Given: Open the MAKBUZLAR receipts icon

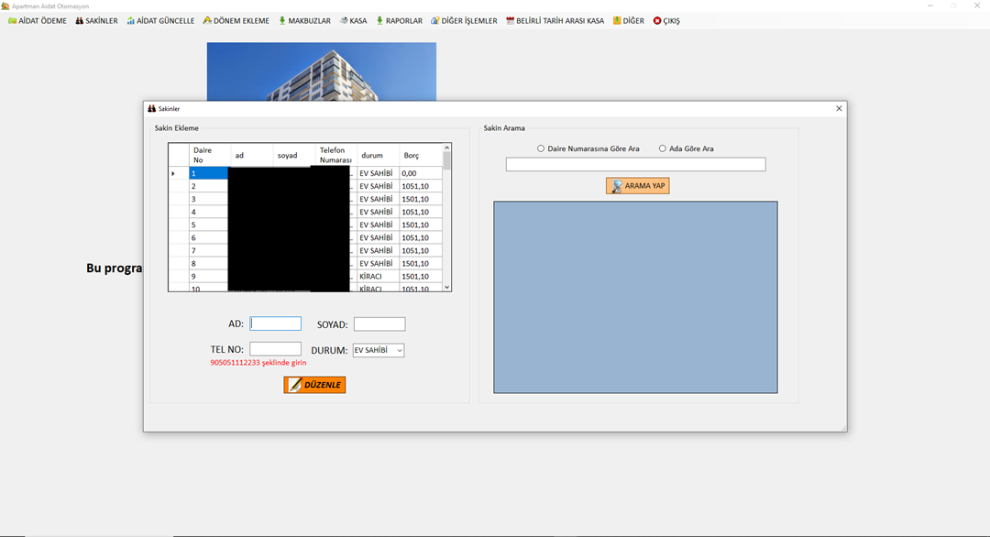Looking at the screenshot, I should click(x=282, y=21).
